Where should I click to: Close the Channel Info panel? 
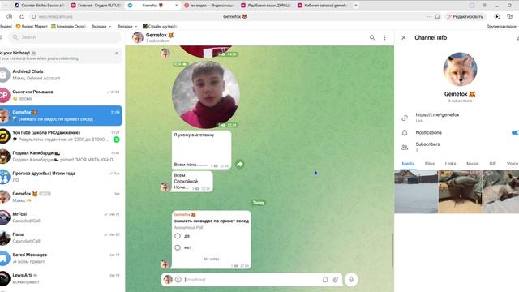pyautogui.click(x=404, y=38)
